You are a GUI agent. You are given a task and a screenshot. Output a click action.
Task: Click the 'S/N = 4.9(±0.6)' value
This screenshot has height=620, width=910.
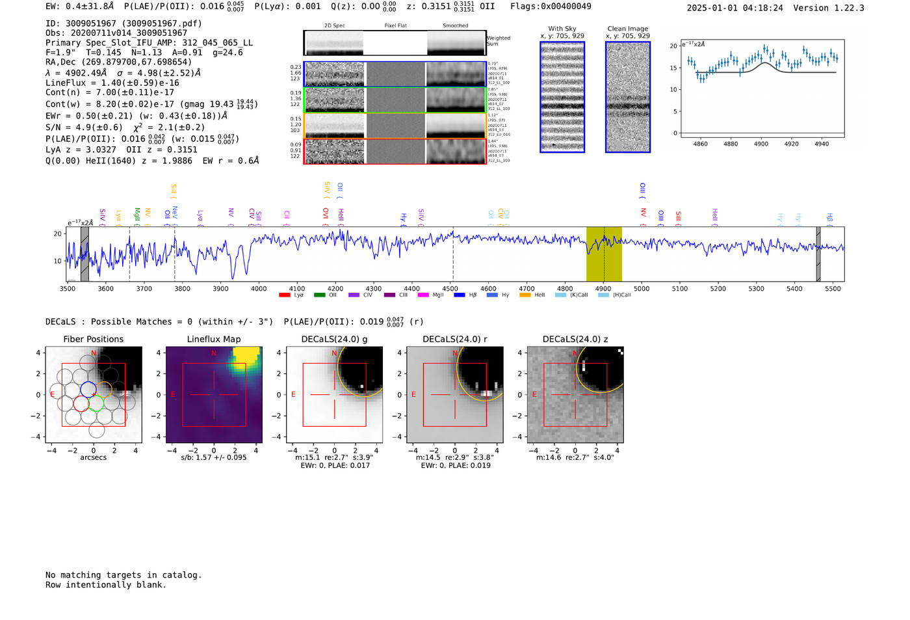coord(84,128)
